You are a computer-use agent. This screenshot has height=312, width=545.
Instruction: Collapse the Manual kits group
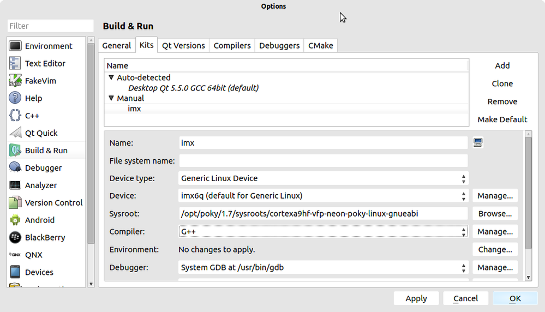coord(111,99)
